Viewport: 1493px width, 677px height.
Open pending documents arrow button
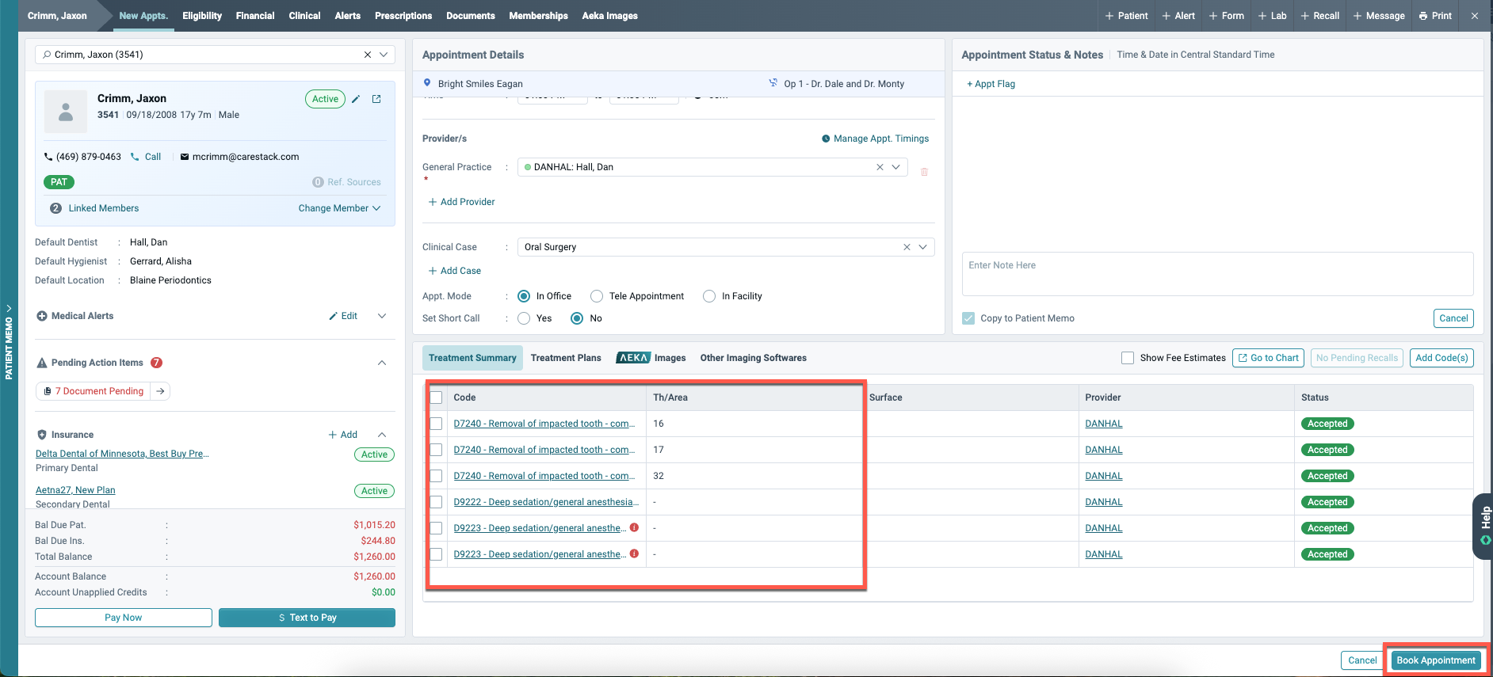click(160, 391)
